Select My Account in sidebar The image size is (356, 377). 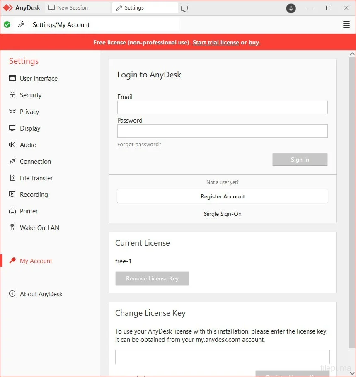[36, 261]
